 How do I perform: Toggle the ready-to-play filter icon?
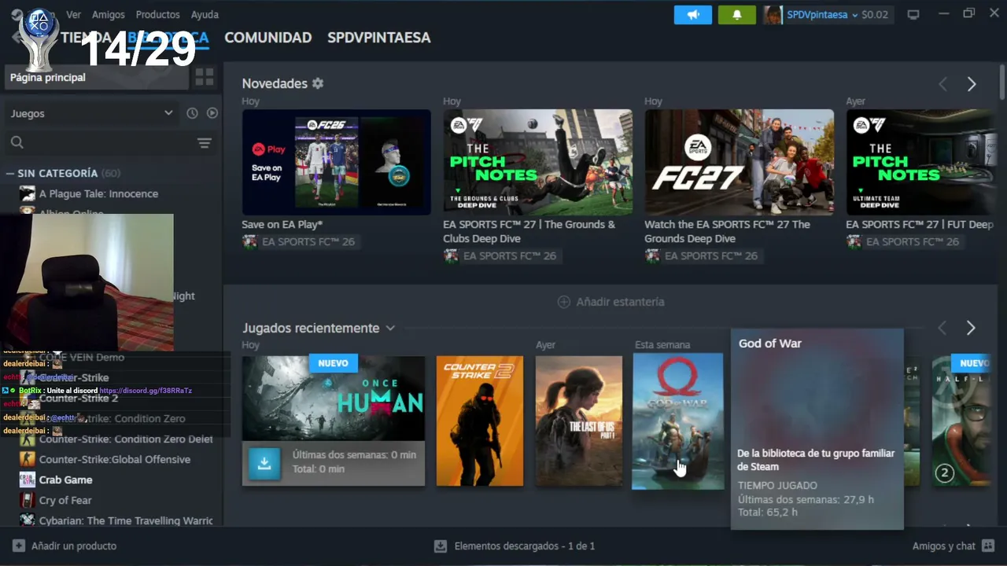coord(212,113)
